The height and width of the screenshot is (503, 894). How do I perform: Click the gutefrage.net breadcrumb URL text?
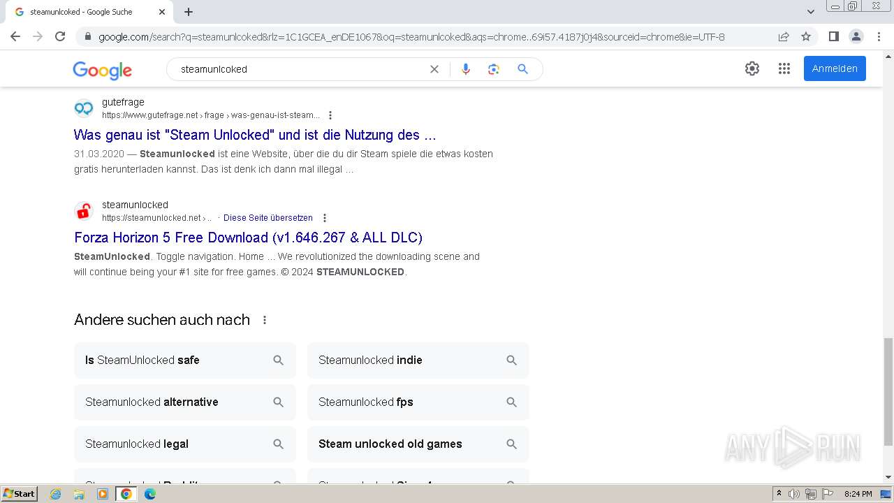point(211,115)
